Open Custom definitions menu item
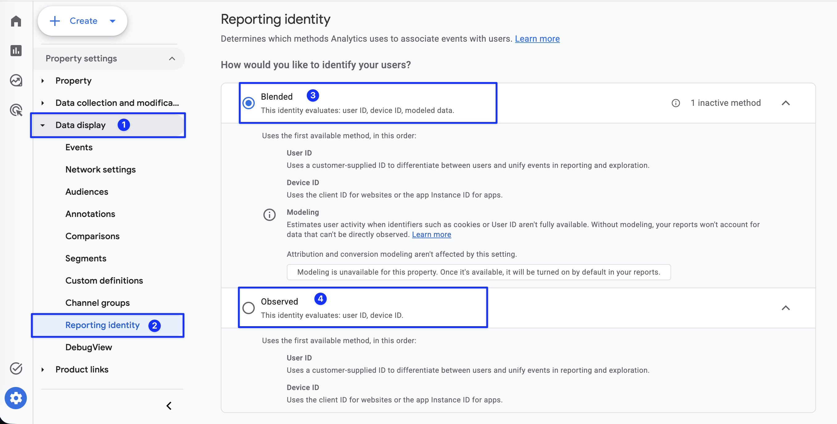Screen dimensions: 837x424 click(x=104, y=281)
